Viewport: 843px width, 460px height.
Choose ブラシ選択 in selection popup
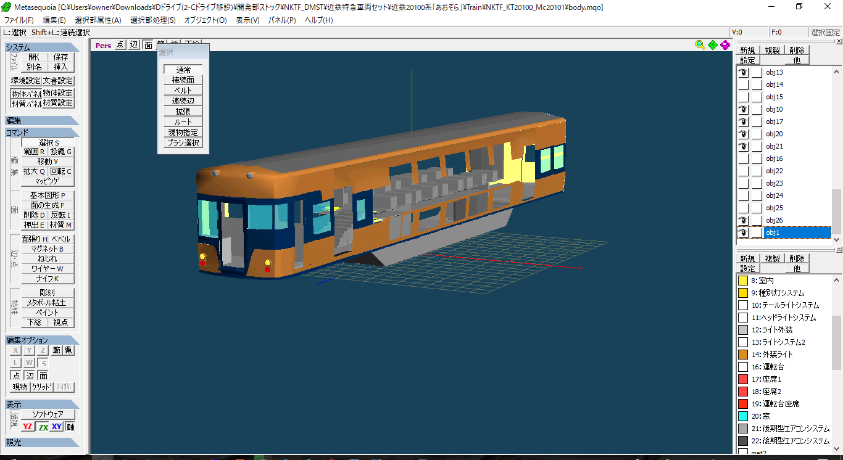coord(183,143)
